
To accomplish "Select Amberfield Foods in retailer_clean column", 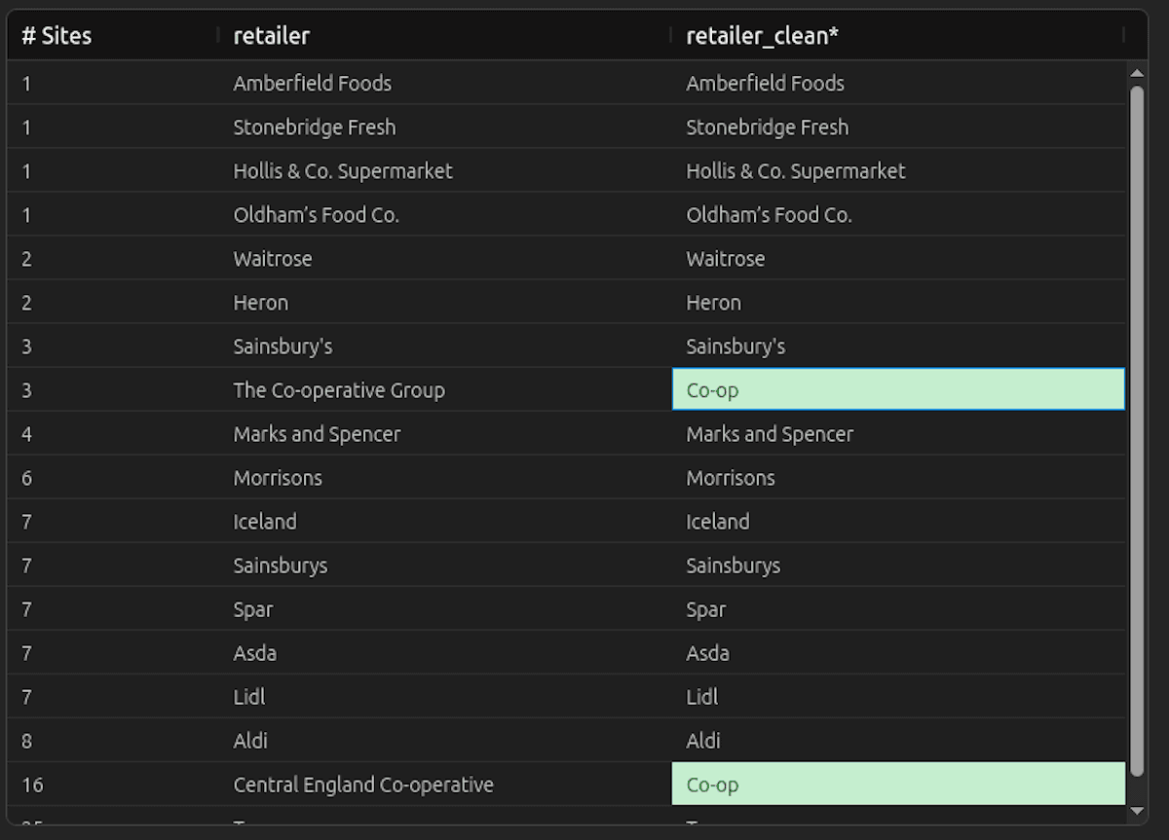I will [x=766, y=83].
